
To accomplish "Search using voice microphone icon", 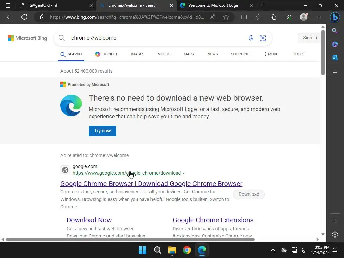I will [251, 38].
